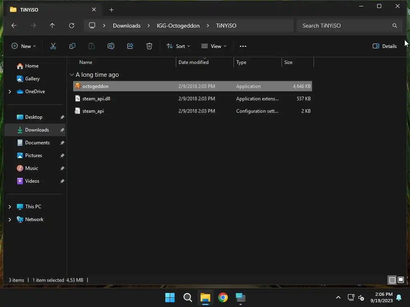Collapse the A long time ago group
Screen dimensions: 410x307
72,75
